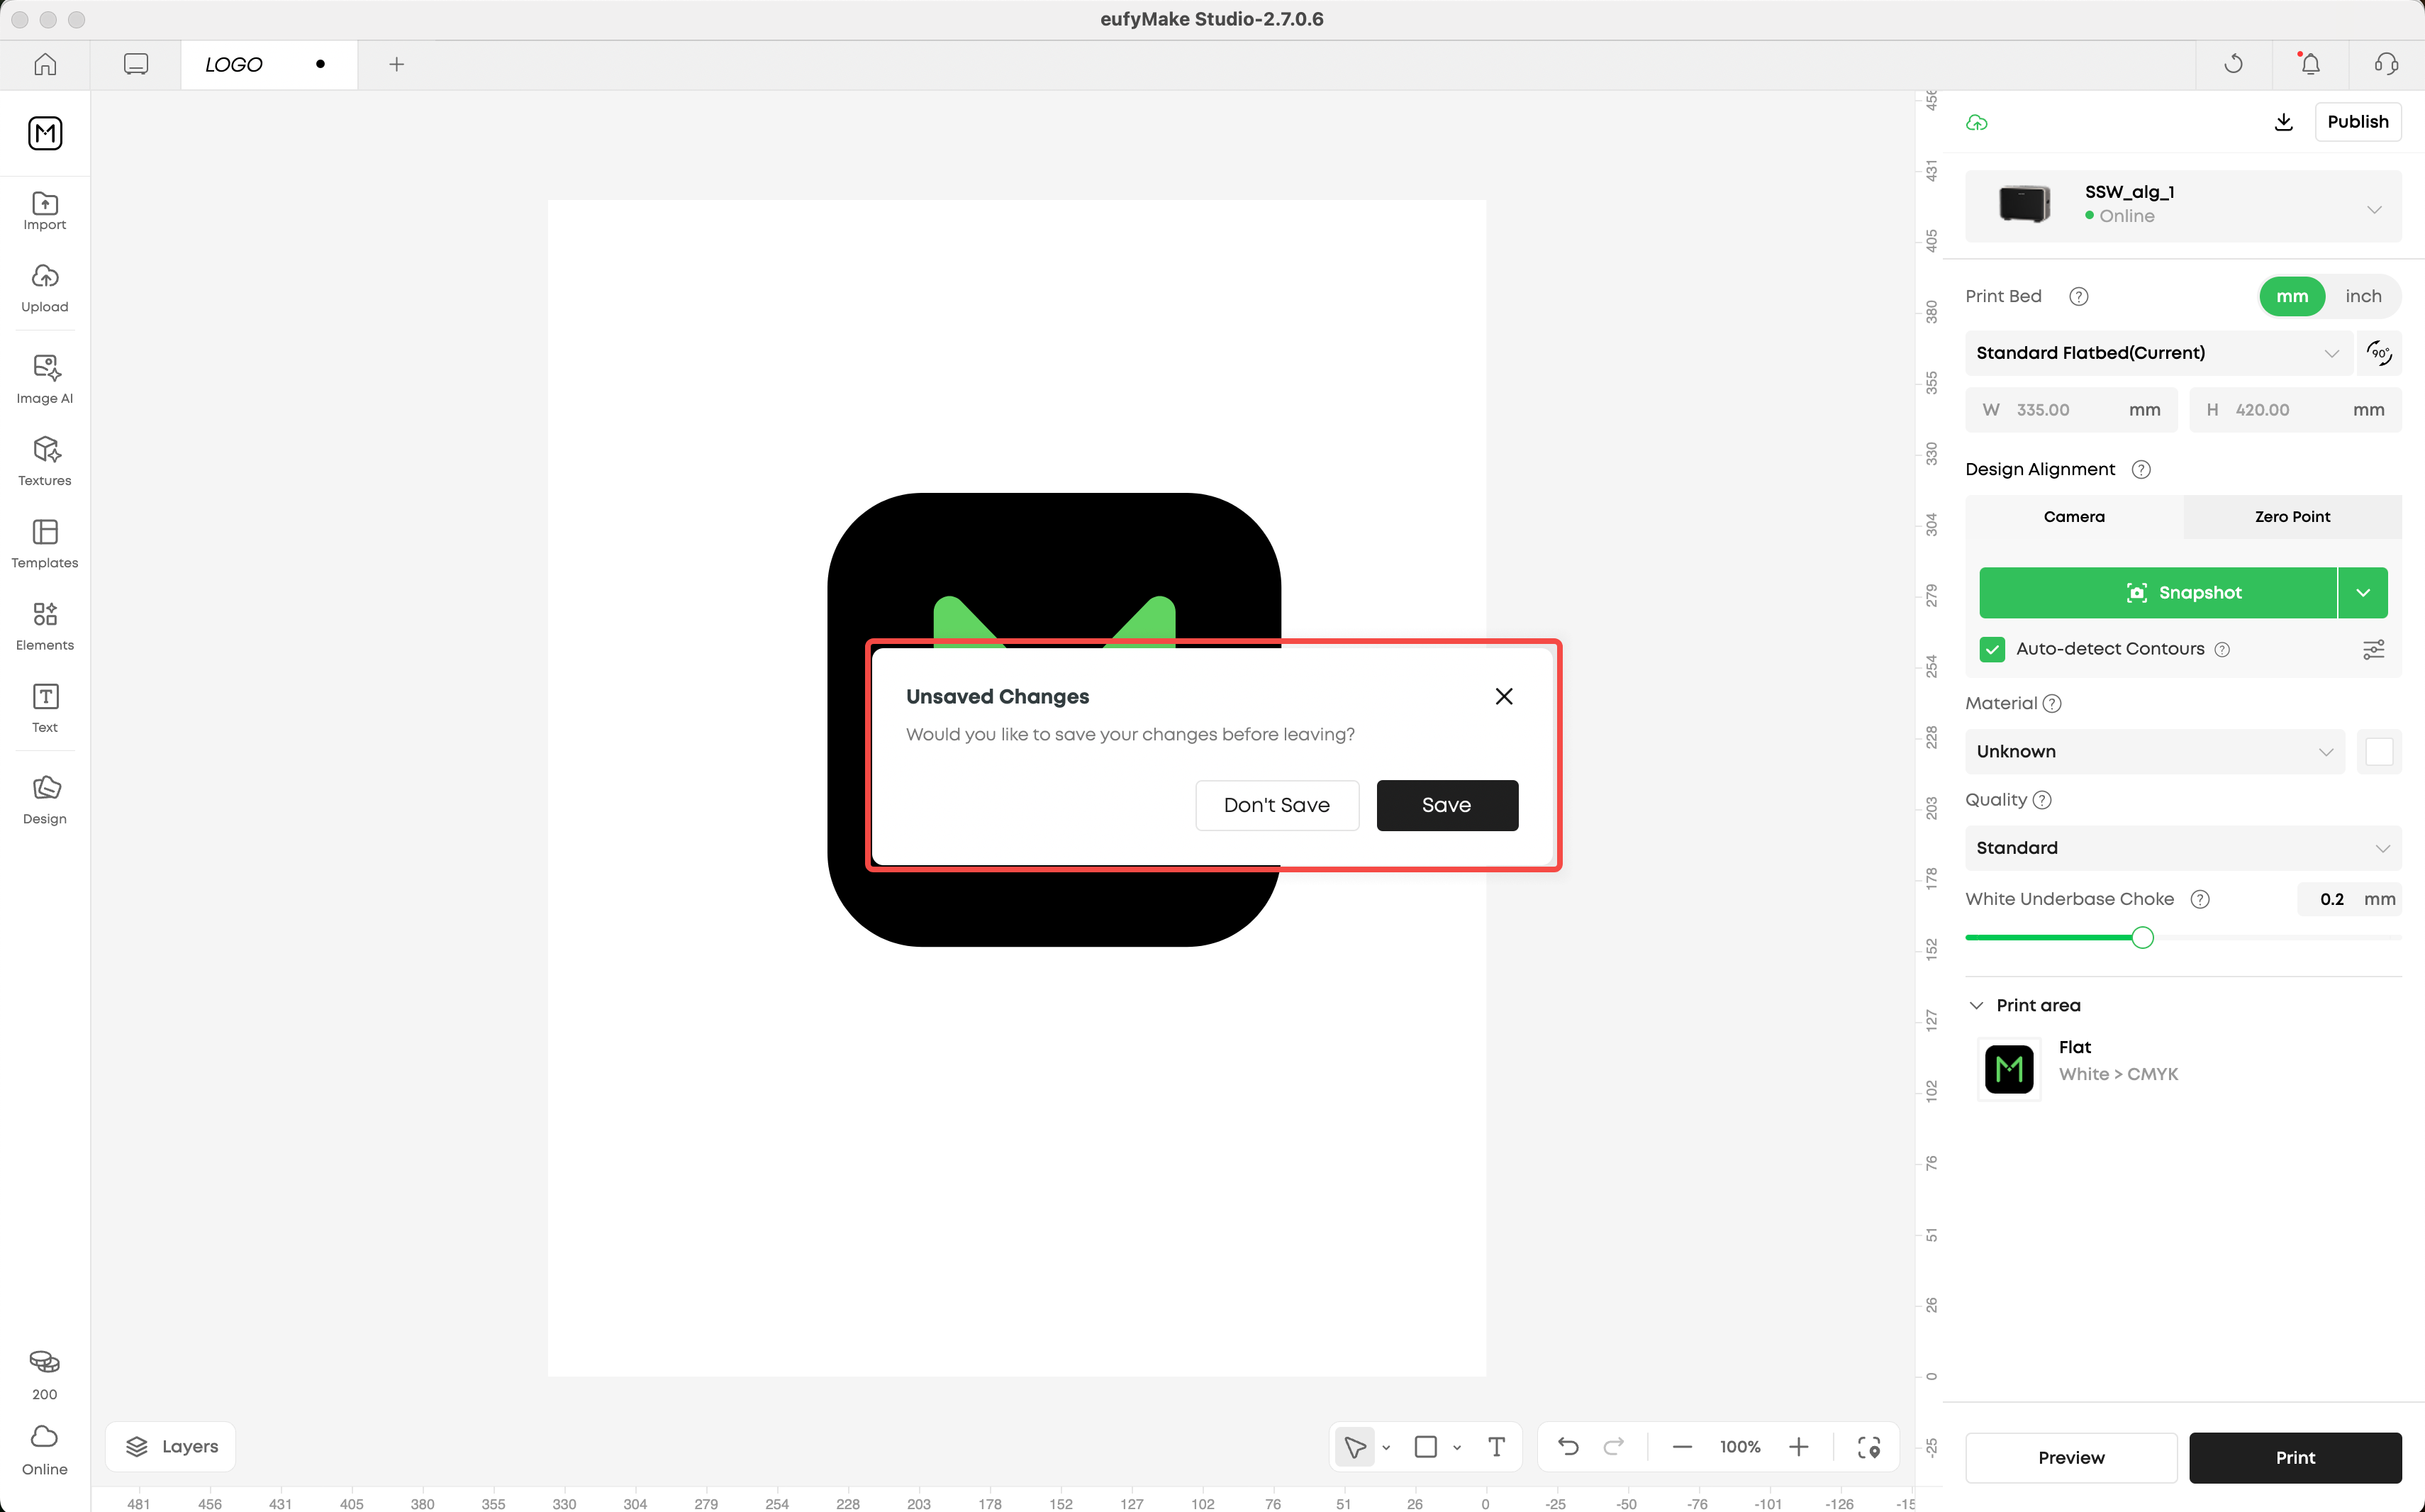
Task: Select the pointer selection tool
Action: (x=1354, y=1447)
